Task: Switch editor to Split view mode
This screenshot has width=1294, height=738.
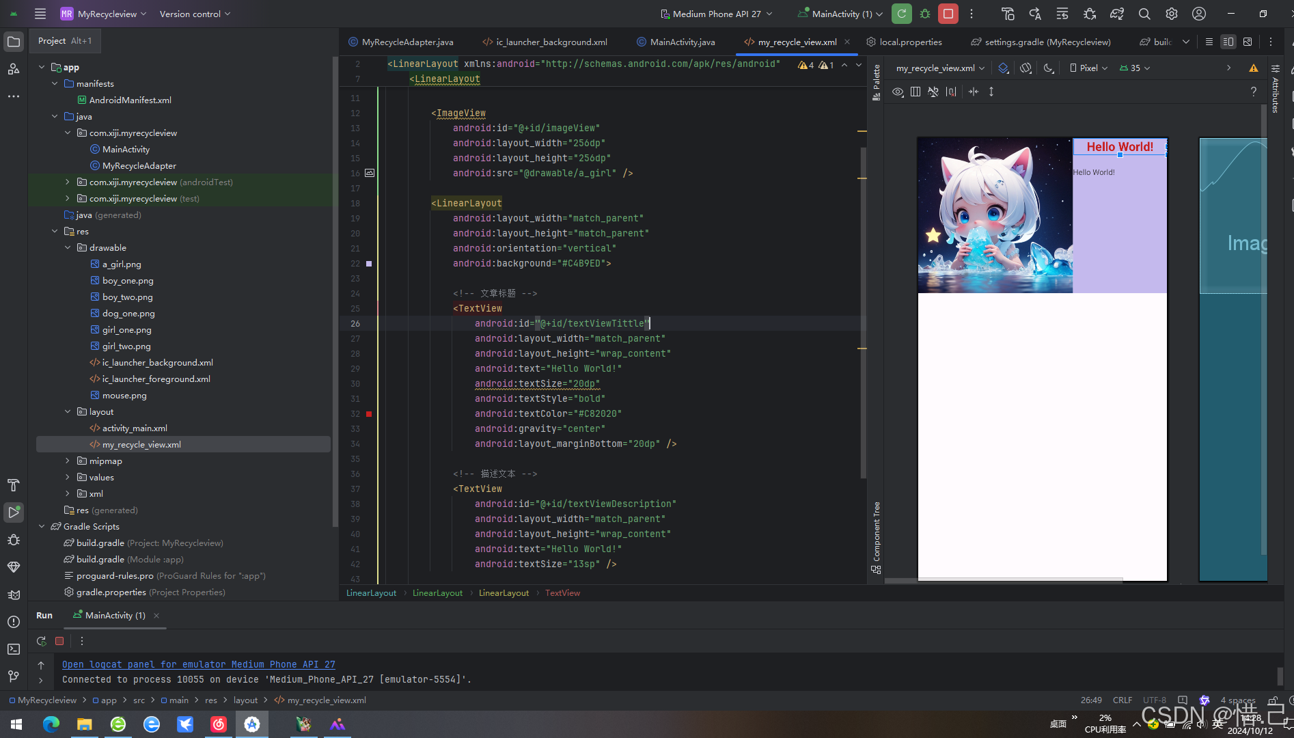Action: point(1228,42)
